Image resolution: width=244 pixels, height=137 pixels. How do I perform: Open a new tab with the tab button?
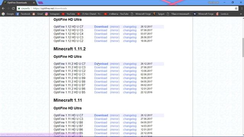point(40,3)
